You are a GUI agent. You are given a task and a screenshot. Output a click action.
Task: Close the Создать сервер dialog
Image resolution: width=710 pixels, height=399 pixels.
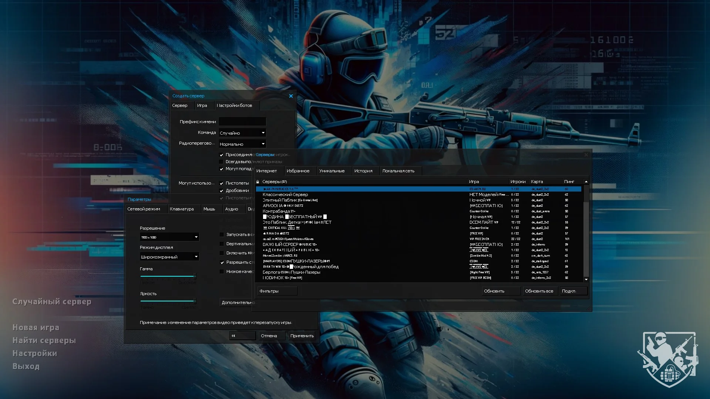point(291,96)
